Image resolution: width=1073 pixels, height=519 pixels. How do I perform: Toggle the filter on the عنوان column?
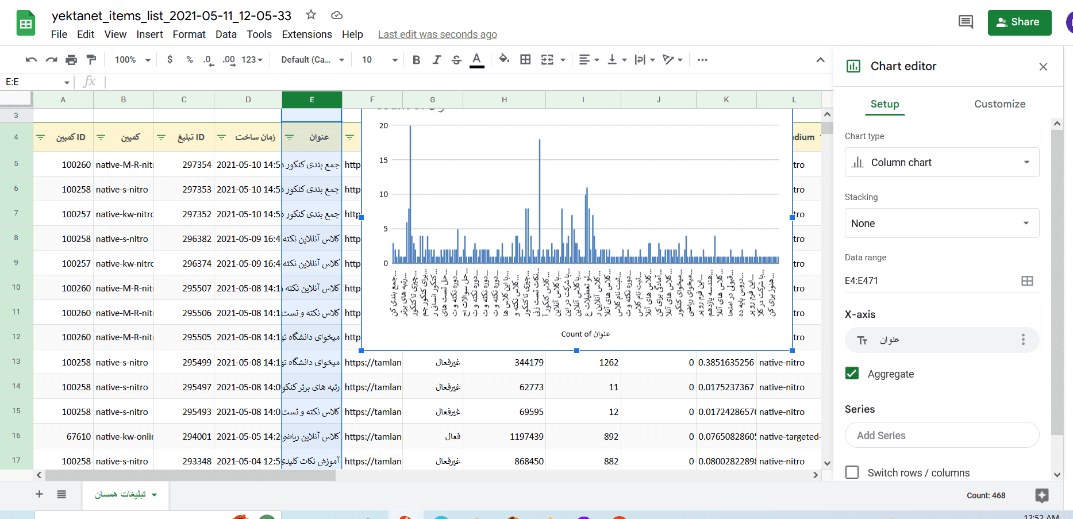point(290,137)
